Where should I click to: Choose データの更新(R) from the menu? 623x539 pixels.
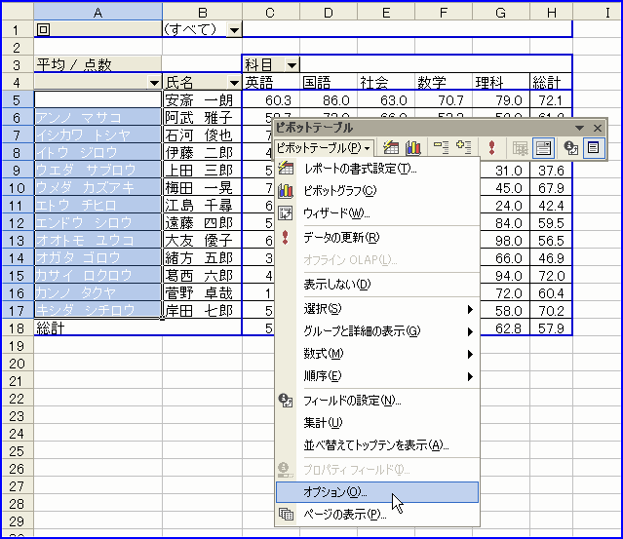(377, 238)
